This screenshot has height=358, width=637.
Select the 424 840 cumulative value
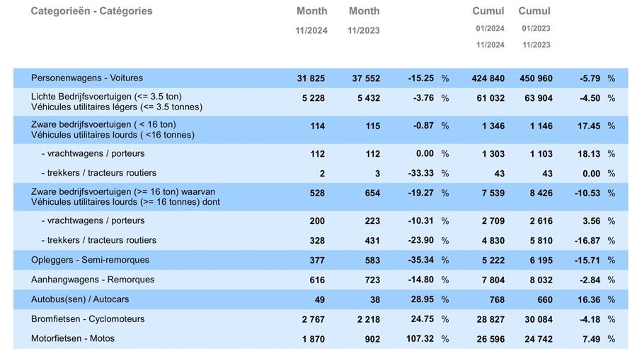[x=488, y=78]
